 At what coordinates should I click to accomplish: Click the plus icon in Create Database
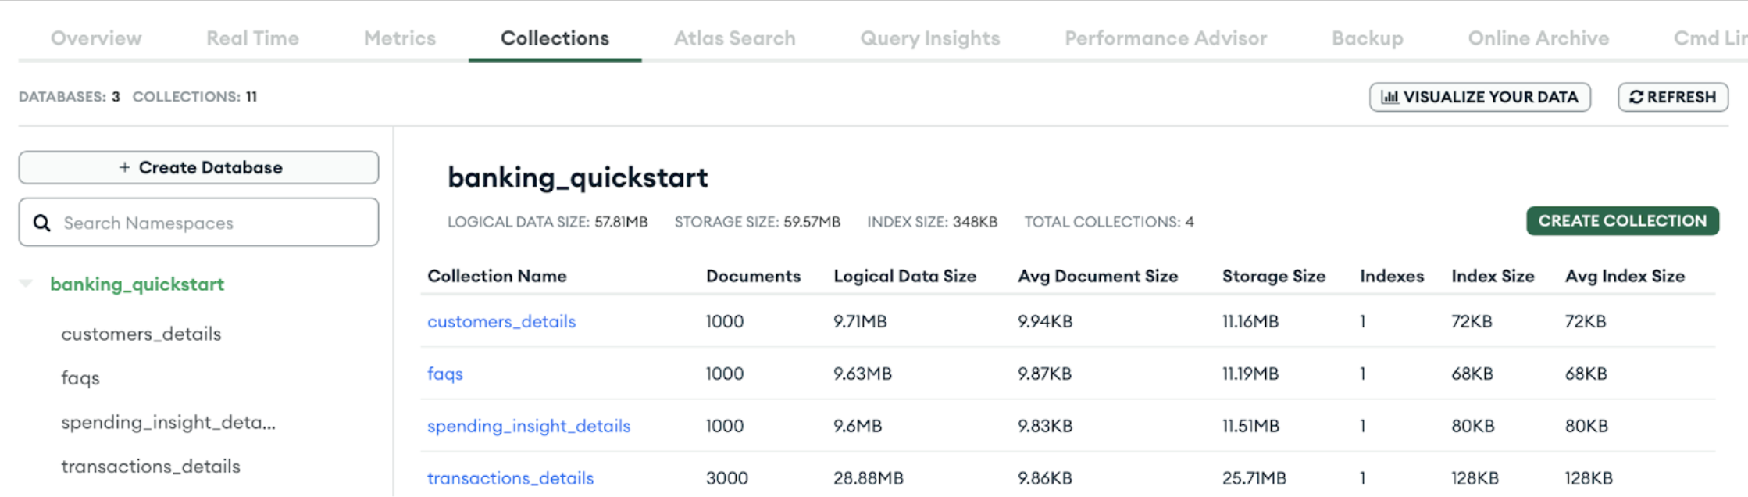tap(124, 167)
